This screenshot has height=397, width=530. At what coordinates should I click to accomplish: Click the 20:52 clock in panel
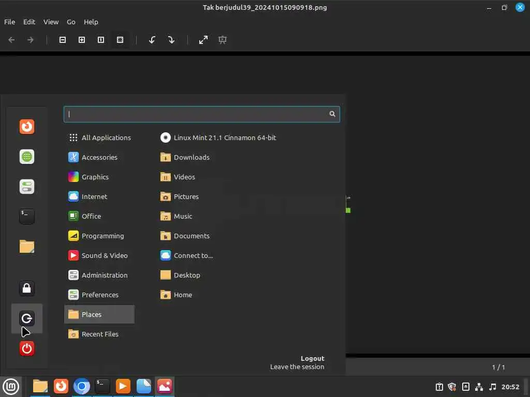pyautogui.click(x=510, y=387)
